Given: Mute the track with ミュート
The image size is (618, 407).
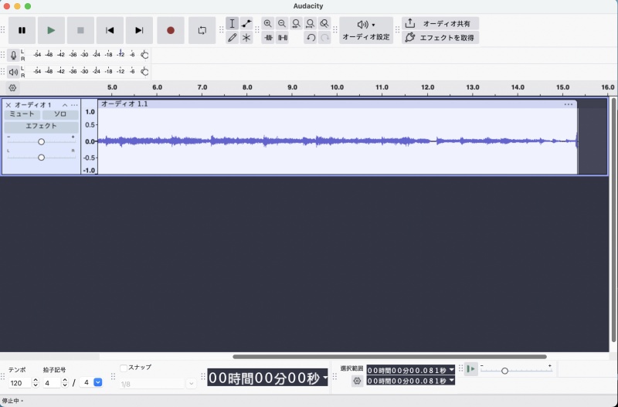Looking at the screenshot, I should (x=22, y=114).
